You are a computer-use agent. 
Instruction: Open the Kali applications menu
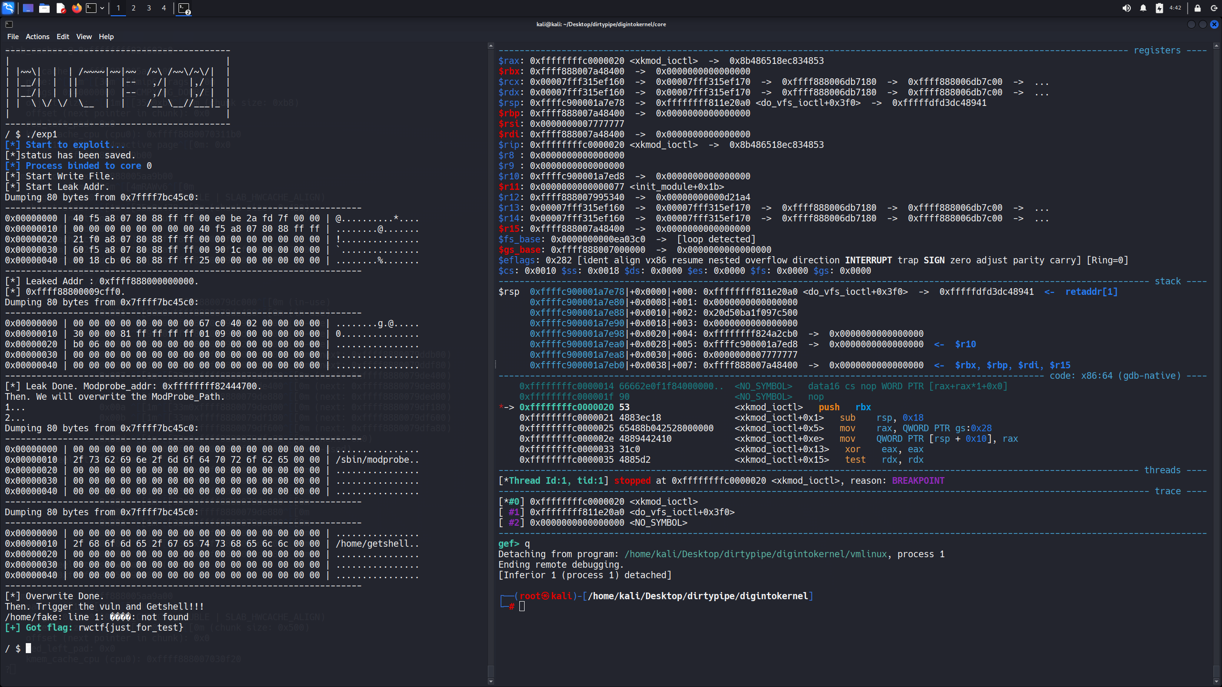(8, 8)
